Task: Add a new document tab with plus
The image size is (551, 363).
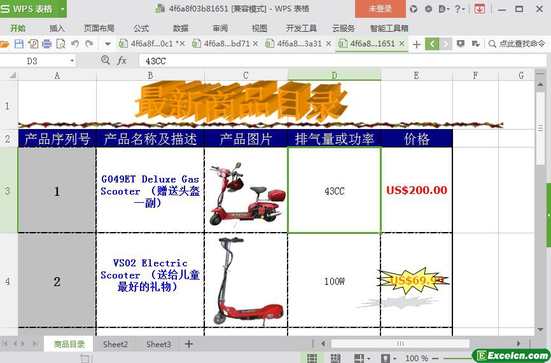Action: [x=416, y=45]
